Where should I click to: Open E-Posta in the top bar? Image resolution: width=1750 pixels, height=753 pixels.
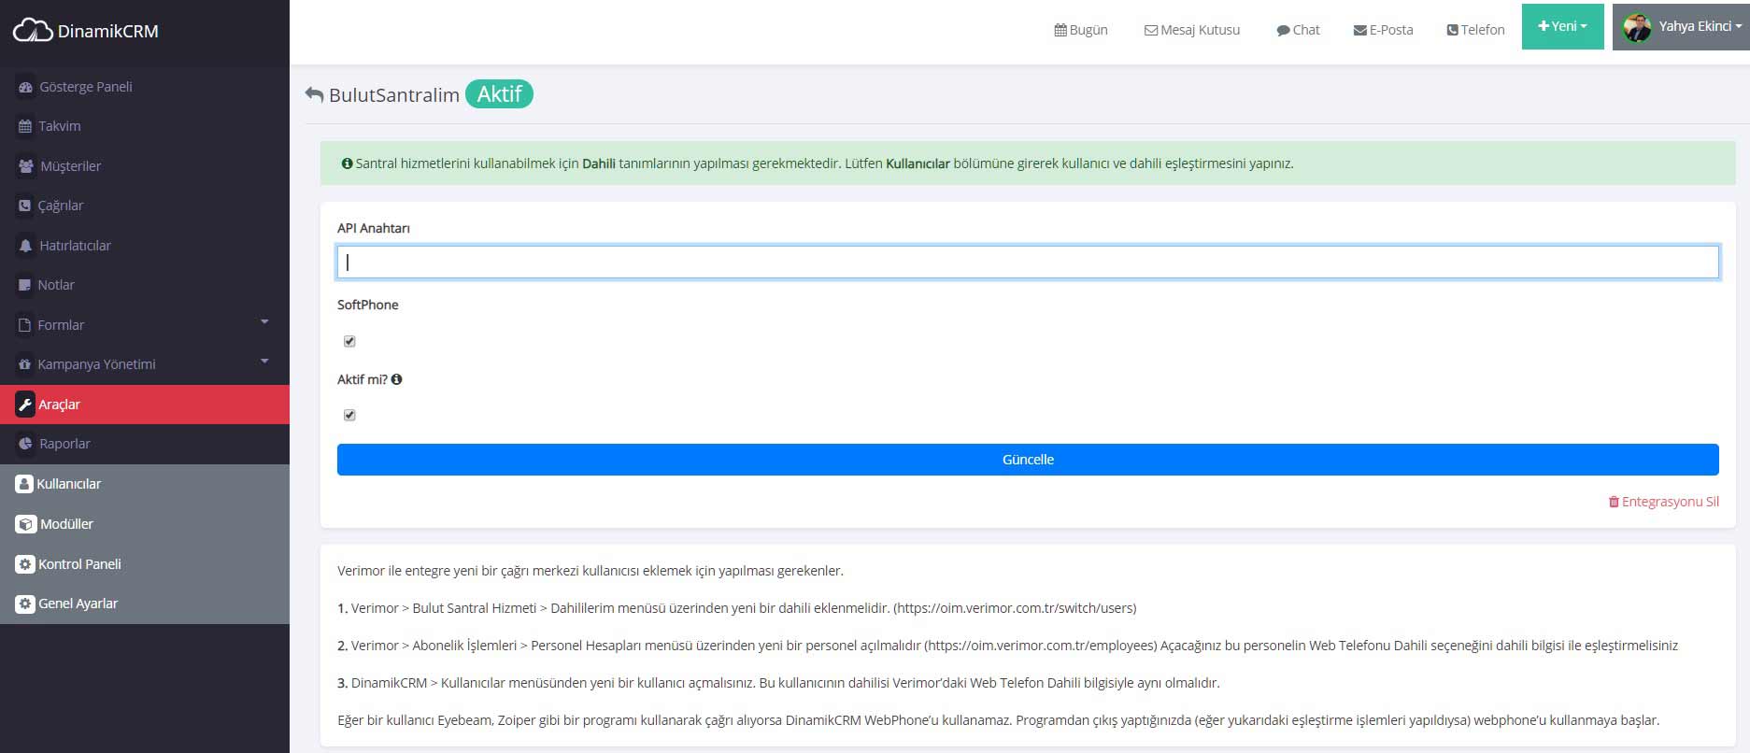(1383, 30)
